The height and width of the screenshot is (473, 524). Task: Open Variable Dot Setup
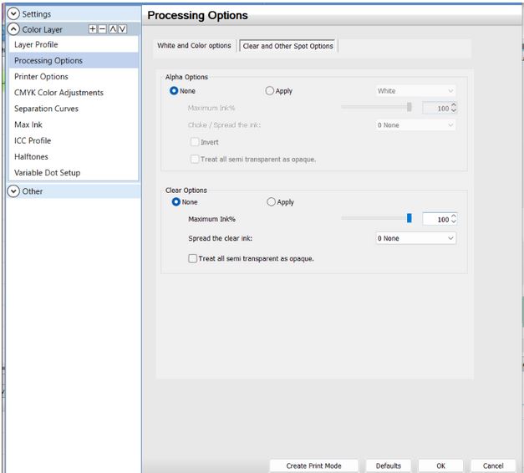click(74, 173)
